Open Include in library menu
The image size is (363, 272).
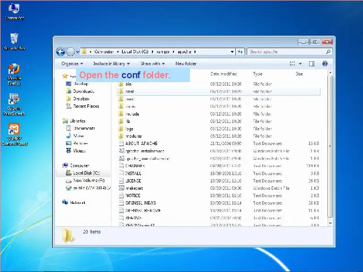coord(111,63)
